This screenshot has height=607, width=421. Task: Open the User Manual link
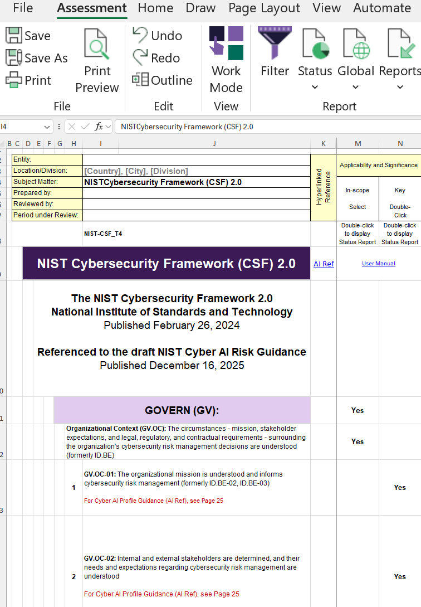coord(378,264)
